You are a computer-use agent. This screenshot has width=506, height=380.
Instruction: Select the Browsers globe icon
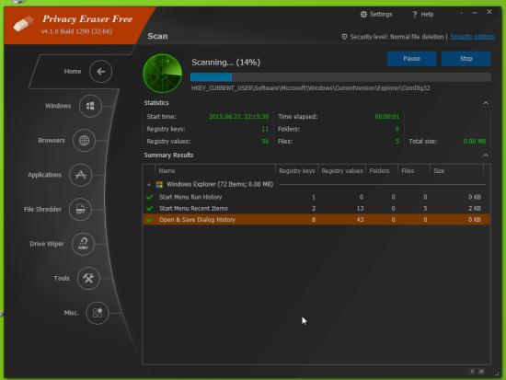click(84, 141)
